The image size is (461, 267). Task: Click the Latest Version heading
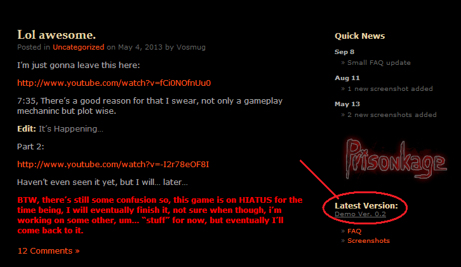pos(366,206)
